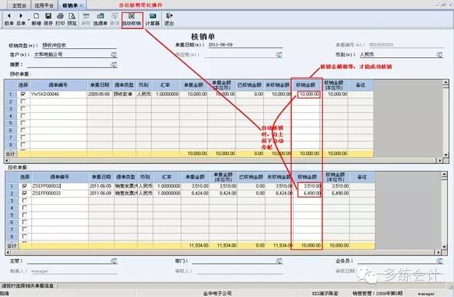Viewport: 454px width, 297px height.
Task: Click 单据日期 column header in 应收单据 table
Action: coord(101,177)
